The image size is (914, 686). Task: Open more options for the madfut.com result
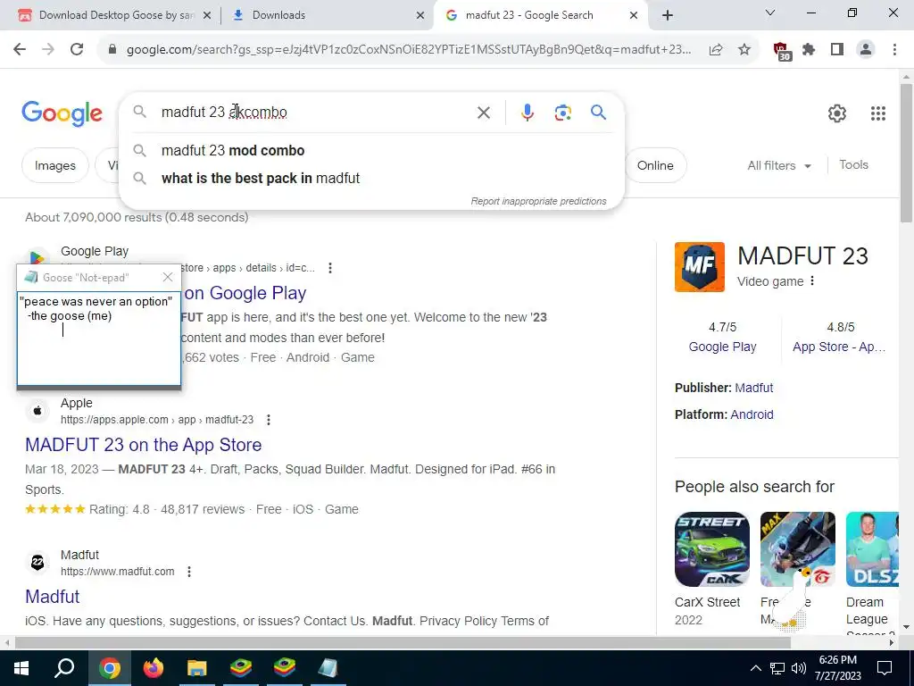pos(189,572)
